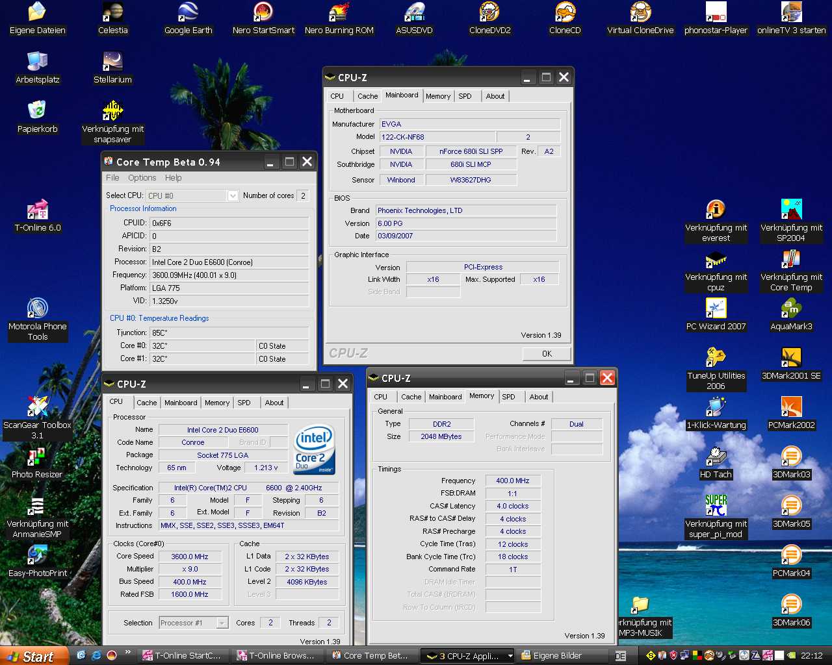Select CPU tab in Memory CPU-Z window
Viewport: 832px width, 665px height.
pyautogui.click(x=381, y=397)
